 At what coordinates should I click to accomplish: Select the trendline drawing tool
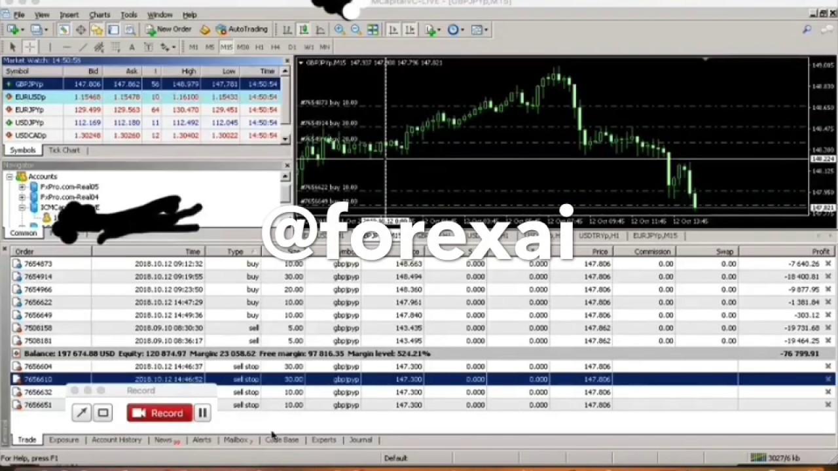82,47
